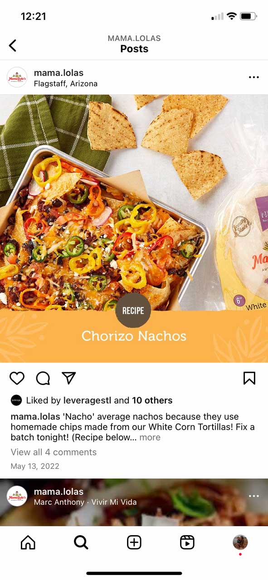
Task: Open profile tab avatar
Action: [240, 542]
